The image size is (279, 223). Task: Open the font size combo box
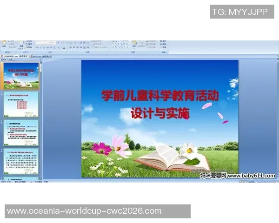pos(53,43)
